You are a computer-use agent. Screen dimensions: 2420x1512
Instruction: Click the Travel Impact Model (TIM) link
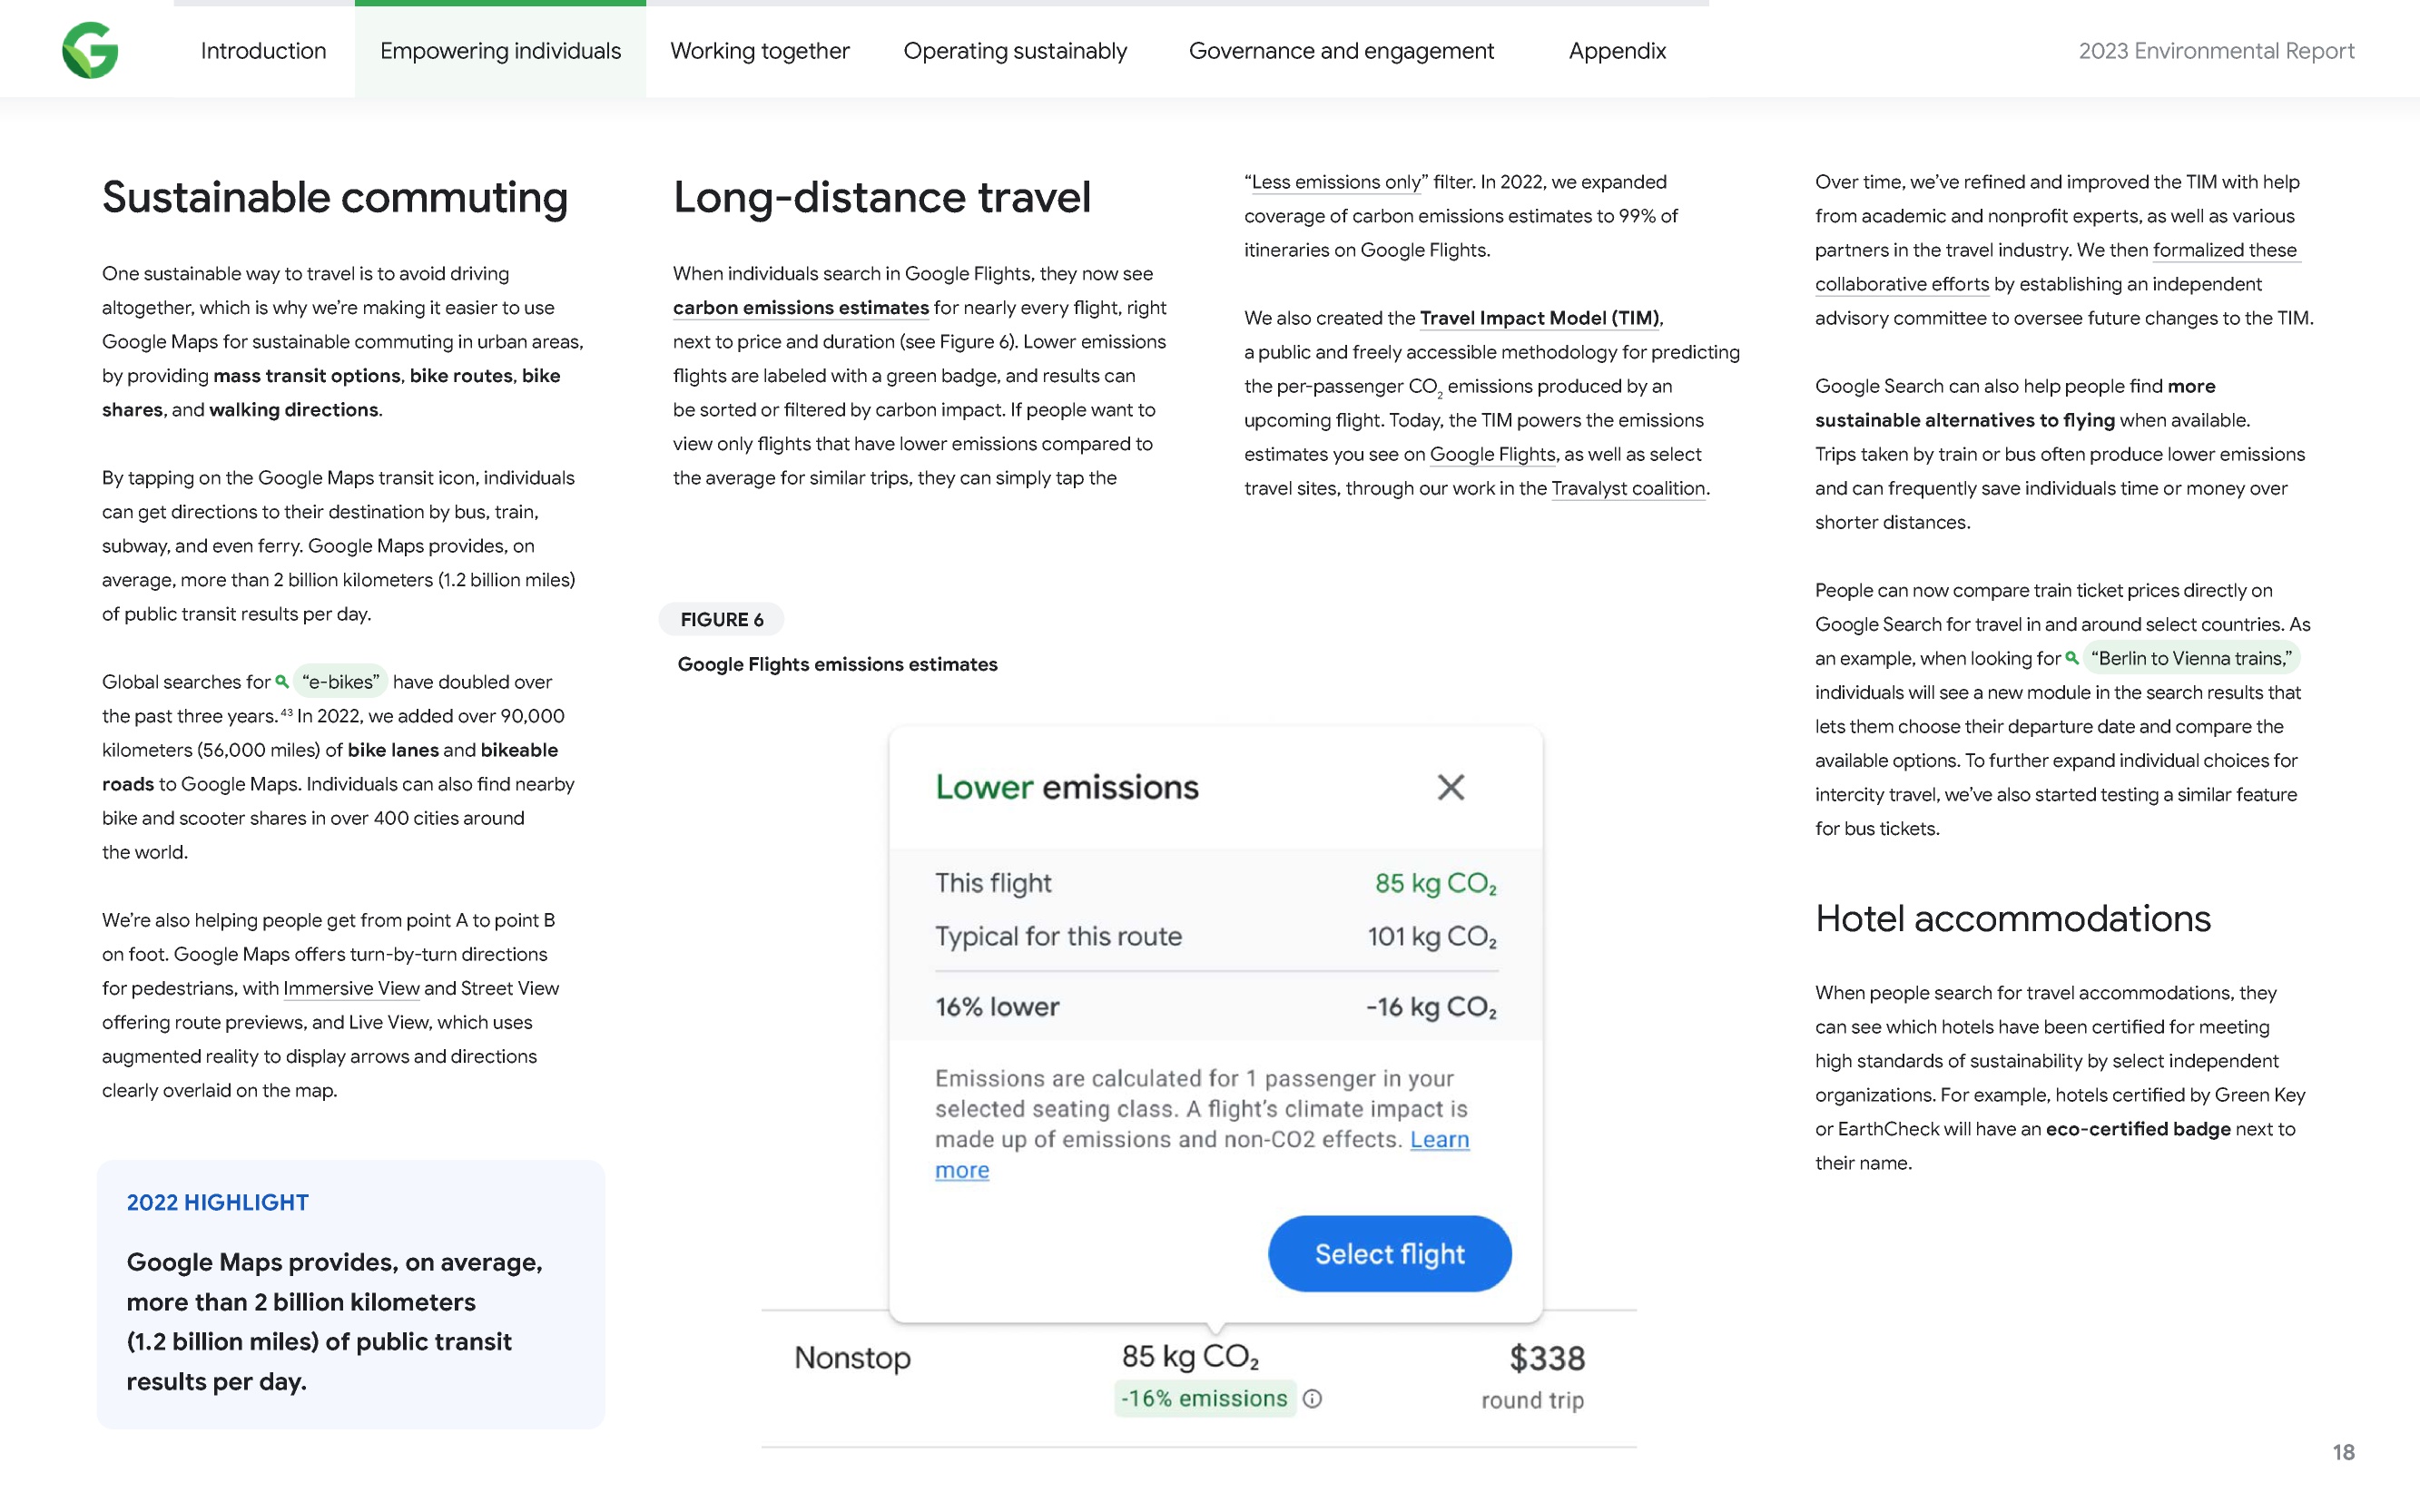tap(1540, 318)
